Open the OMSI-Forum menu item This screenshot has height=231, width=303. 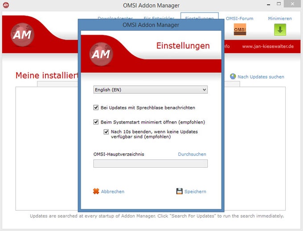[x=239, y=19]
